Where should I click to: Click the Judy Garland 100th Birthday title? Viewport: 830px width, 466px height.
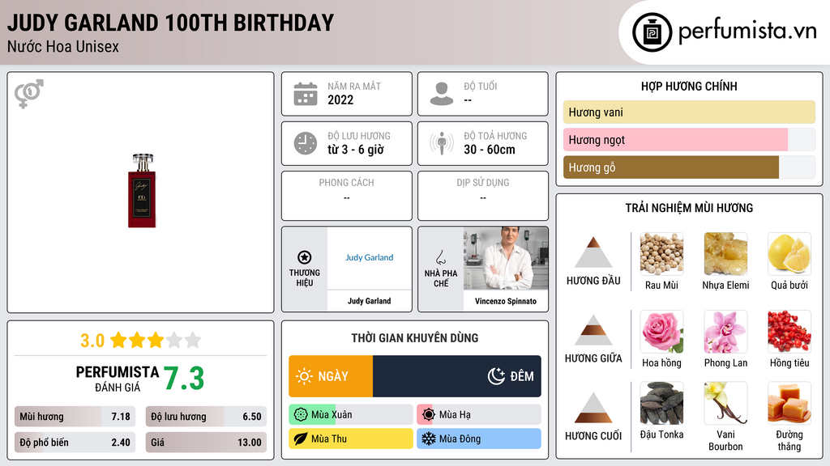(x=170, y=23)
